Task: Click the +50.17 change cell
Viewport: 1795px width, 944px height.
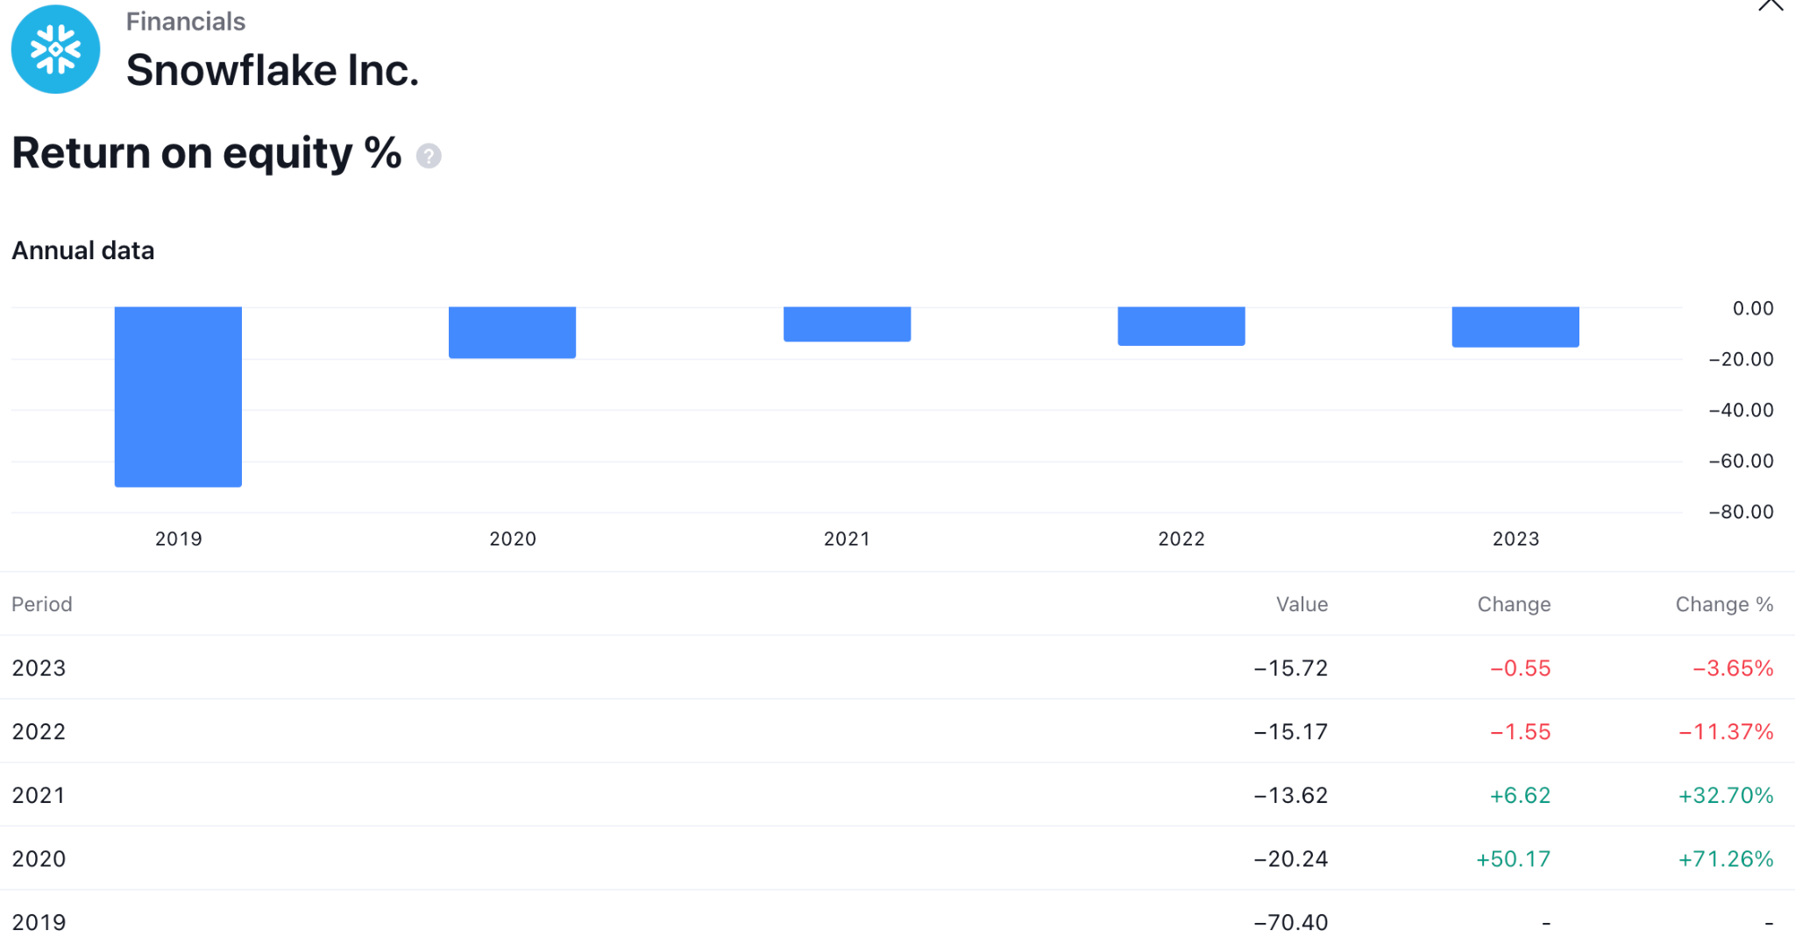Action: tap(1513, 859)
